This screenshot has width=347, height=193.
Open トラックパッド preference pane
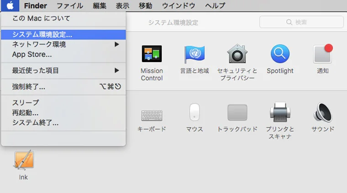point(237,118)
